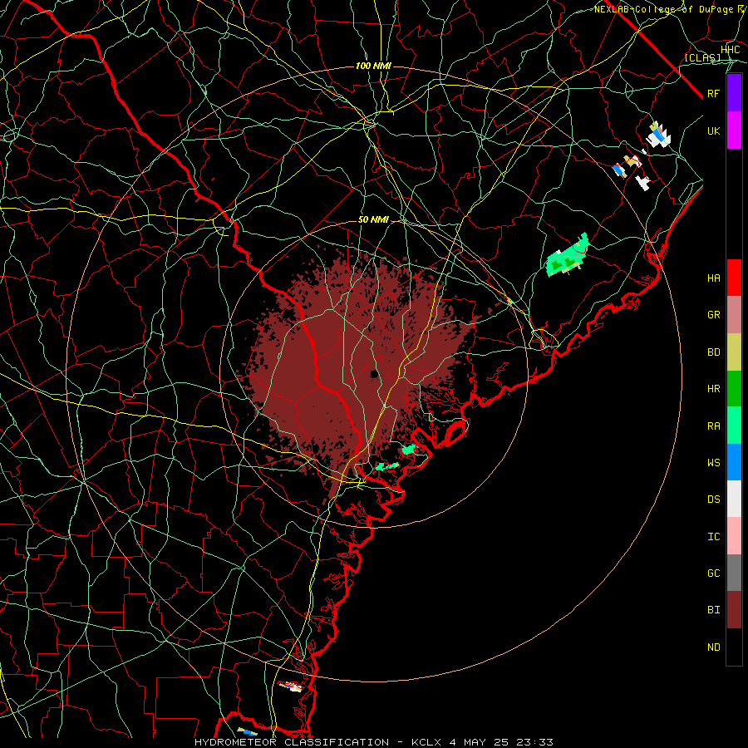
Task: Click the HA red legend swatch
Action: [x=734, y=278]
